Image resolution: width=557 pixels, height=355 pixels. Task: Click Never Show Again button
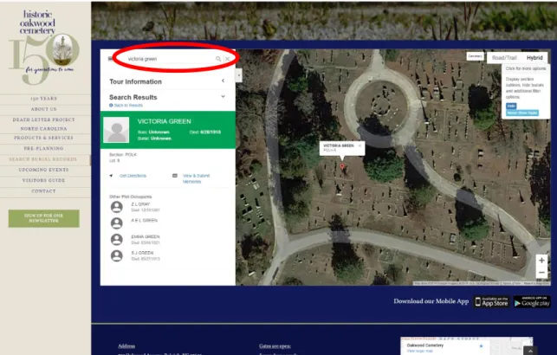click(x=522, y=113)
